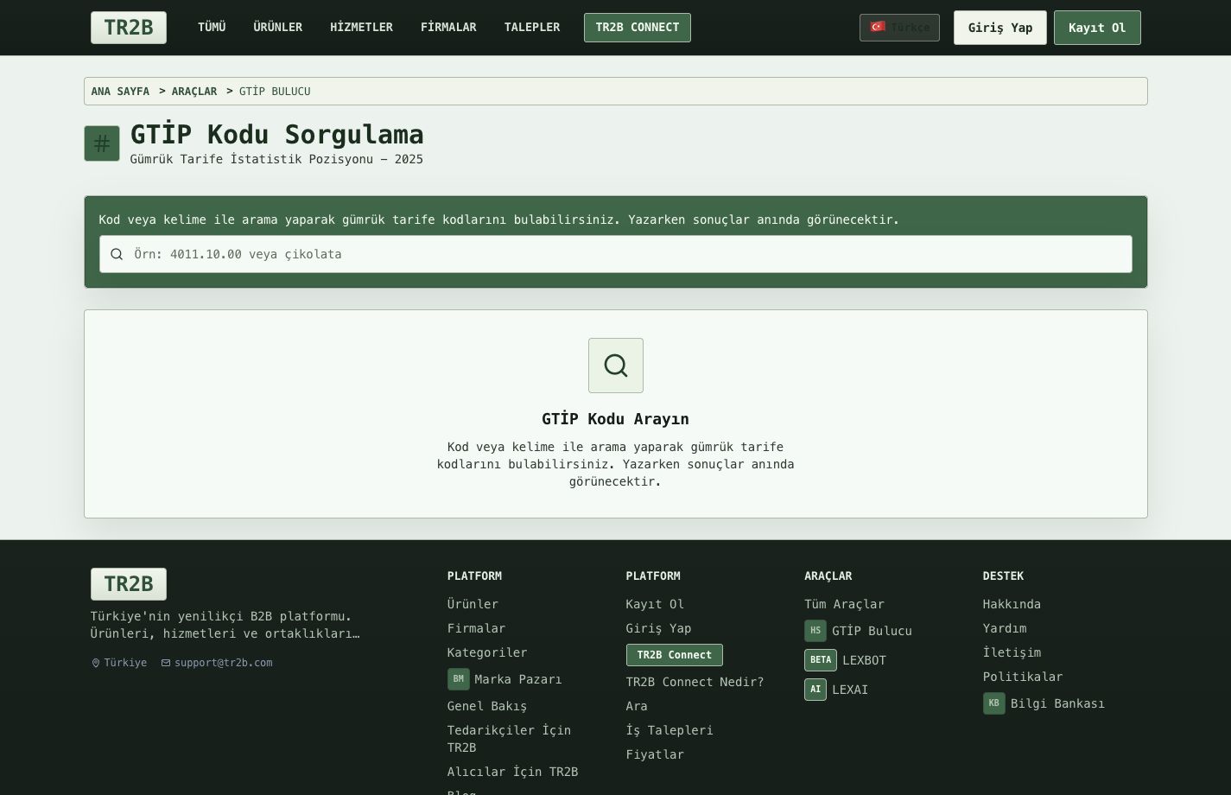Open Alıcılar İçin TR2B link
Screen dimensions: 1231x795
[512, 772]
